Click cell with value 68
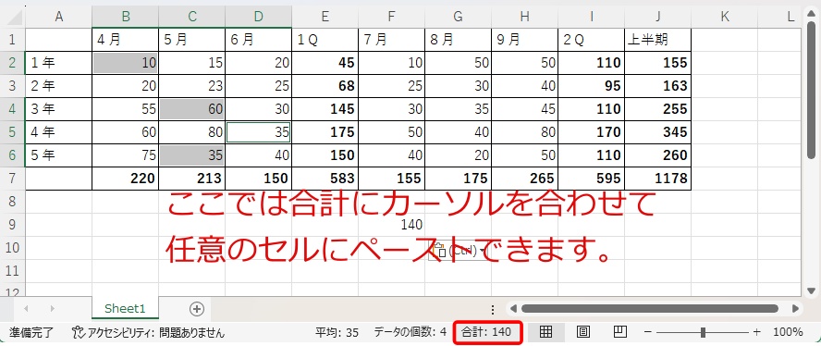Viewport: 821px width, 346px height. tap(325, 86)
